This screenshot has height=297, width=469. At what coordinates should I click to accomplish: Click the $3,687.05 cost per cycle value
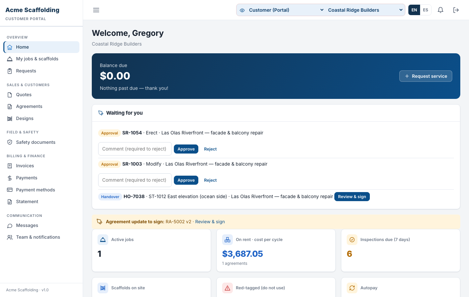click(243, 254)
